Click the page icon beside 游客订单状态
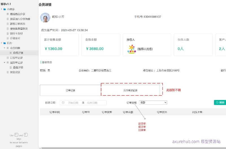 tap(8, 24)
